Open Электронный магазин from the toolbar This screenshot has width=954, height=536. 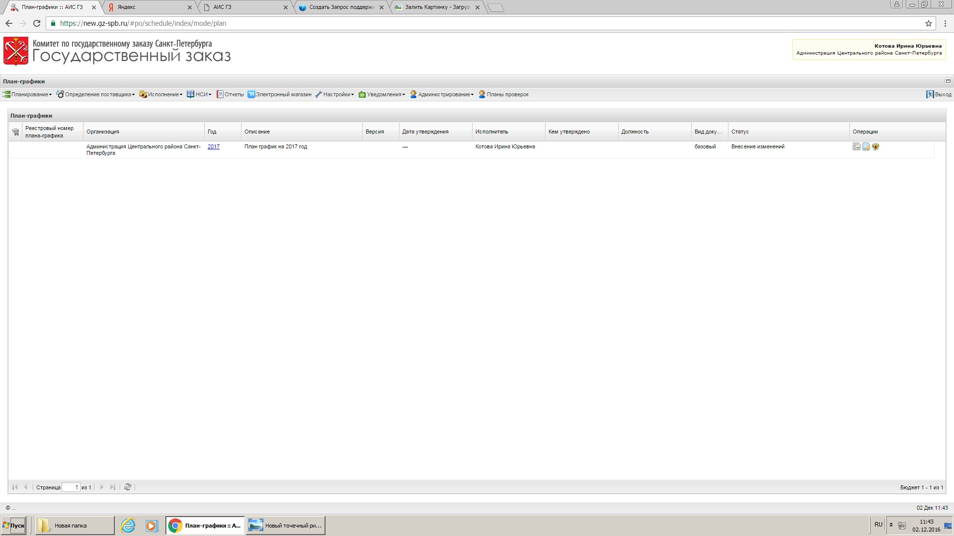click(x=279, y=94)
